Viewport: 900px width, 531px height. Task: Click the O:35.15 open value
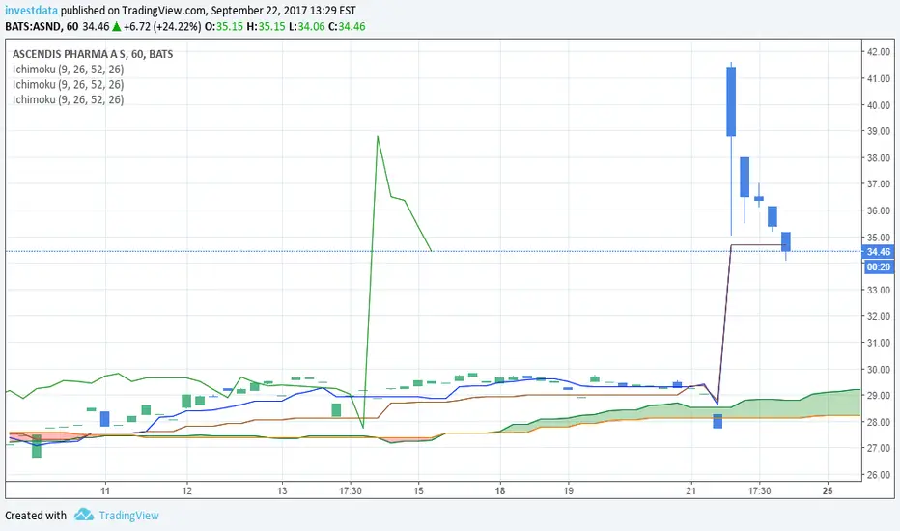coord(224,26)
